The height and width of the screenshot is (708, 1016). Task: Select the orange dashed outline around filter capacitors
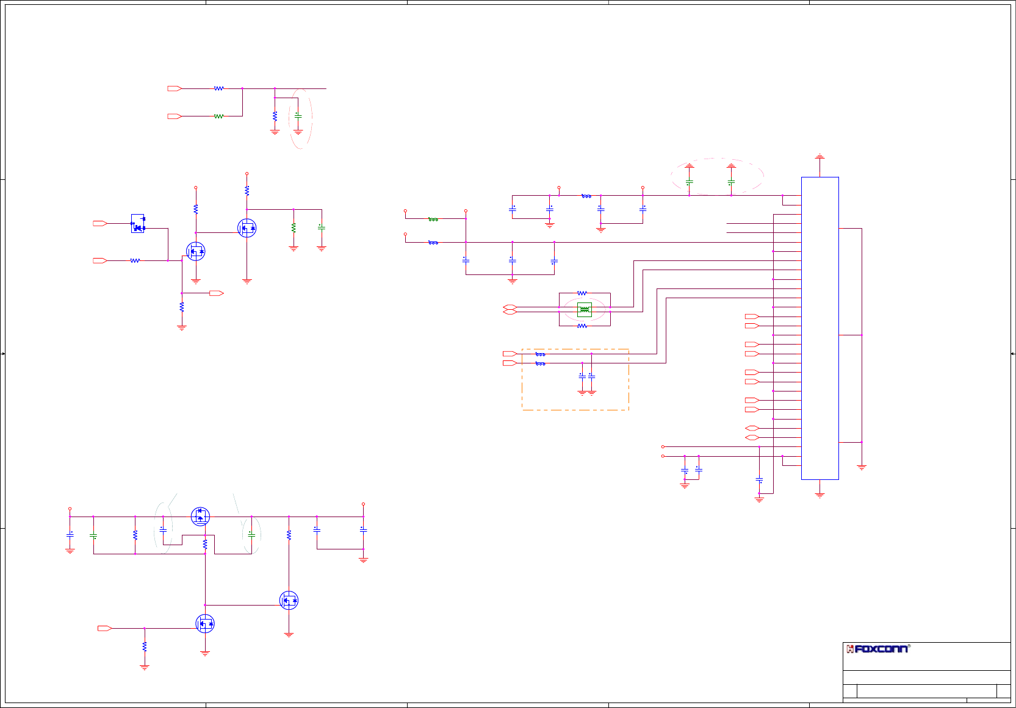(575, 379)
